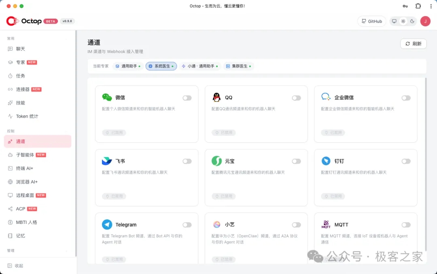
Task: Click the 技能 sparkle icon in sidebar
Action: pyautogui.click(x=10, y=103)
